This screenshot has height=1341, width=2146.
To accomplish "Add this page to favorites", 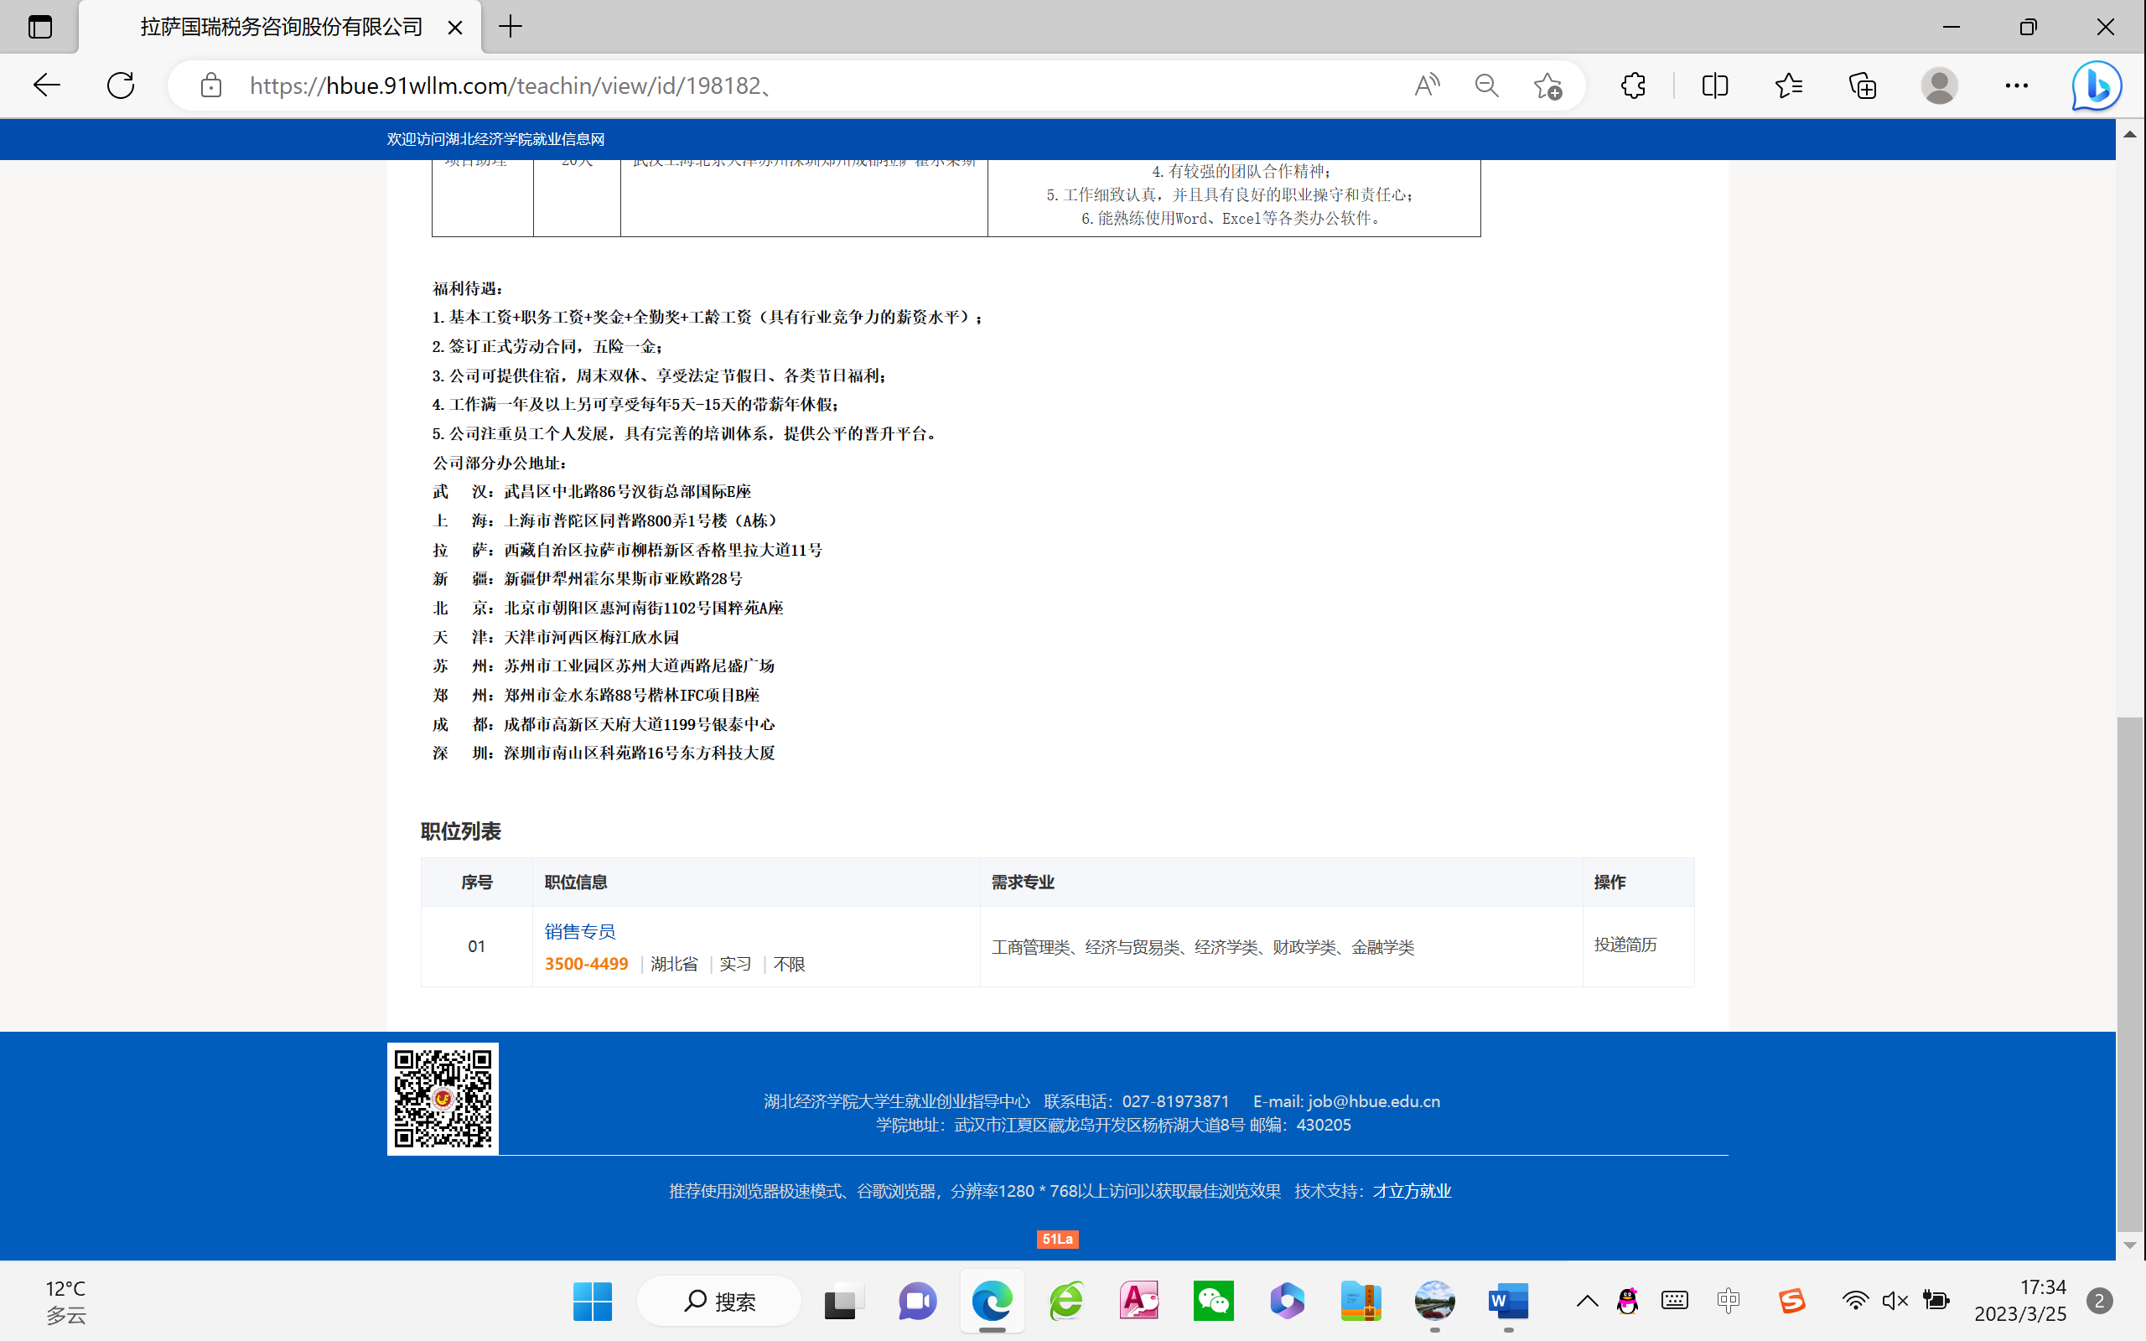I will pyautogui.click(x=1547, y=85).
